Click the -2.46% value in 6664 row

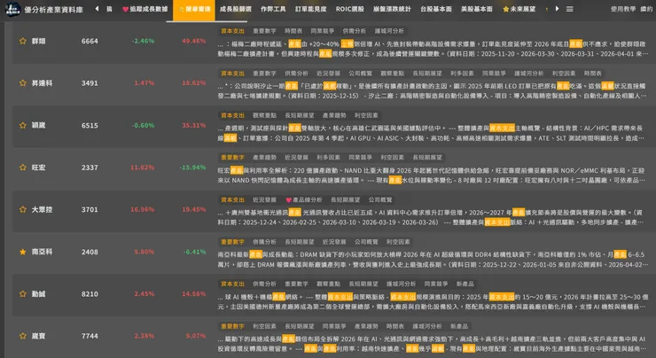coord(143,41)
